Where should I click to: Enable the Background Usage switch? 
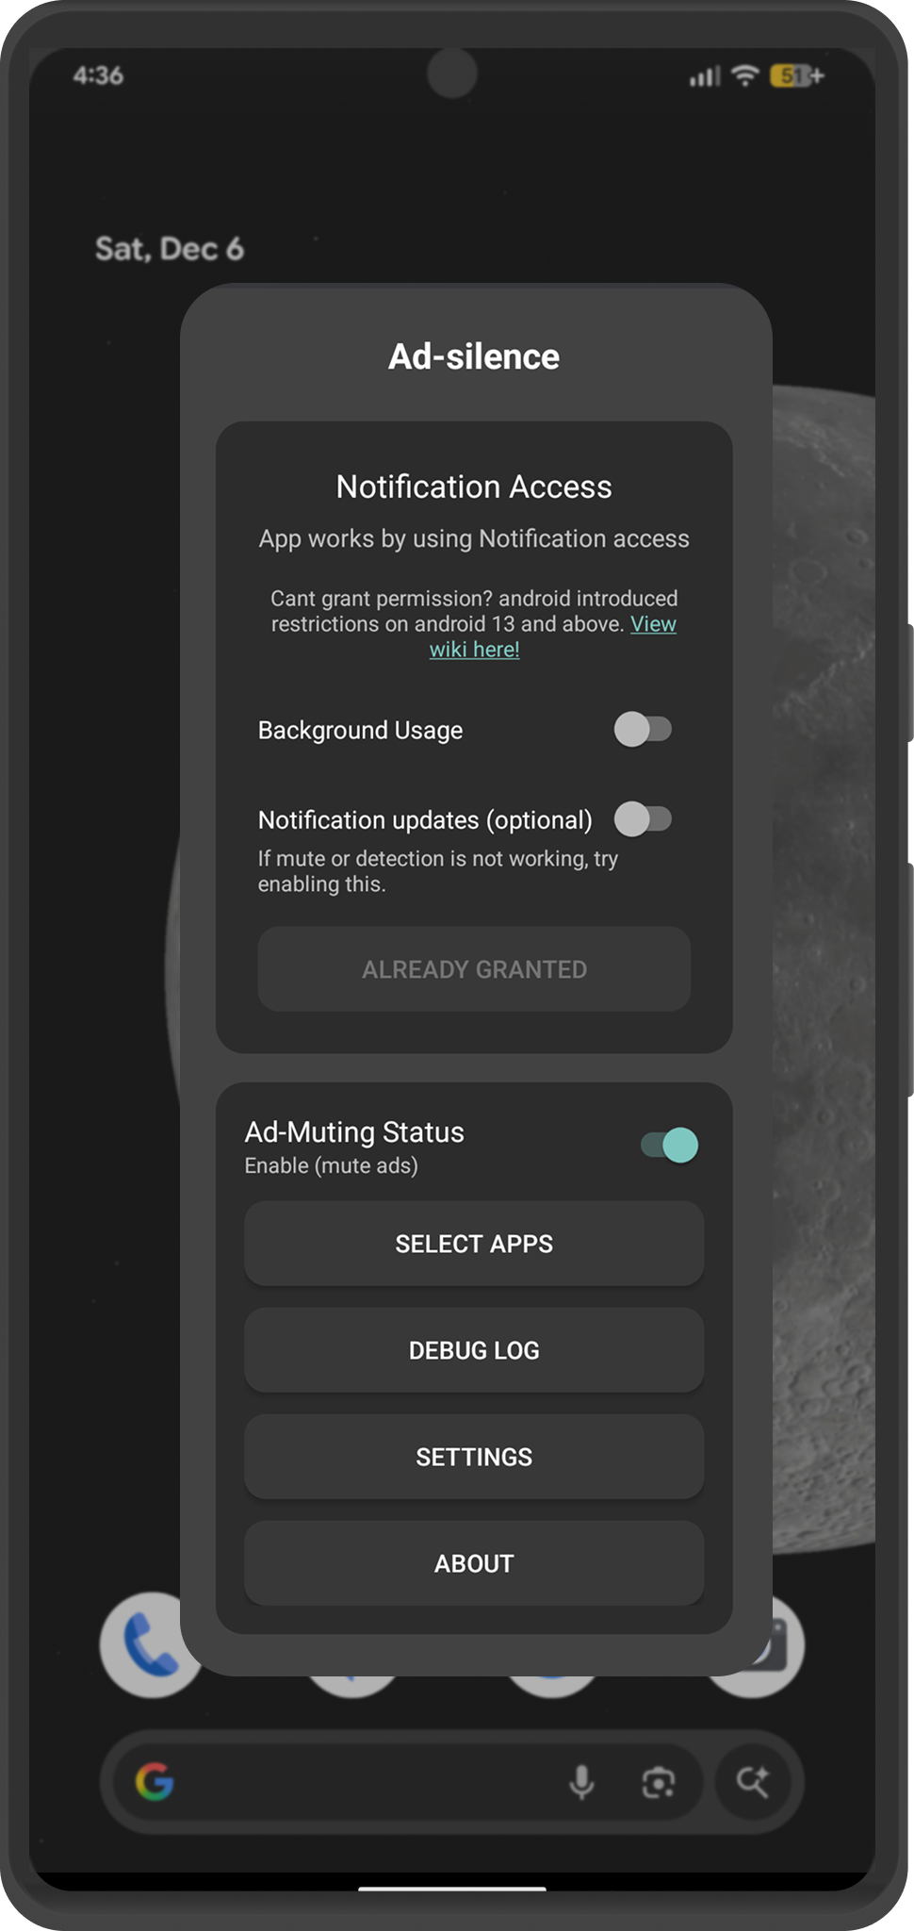[643, 730]
